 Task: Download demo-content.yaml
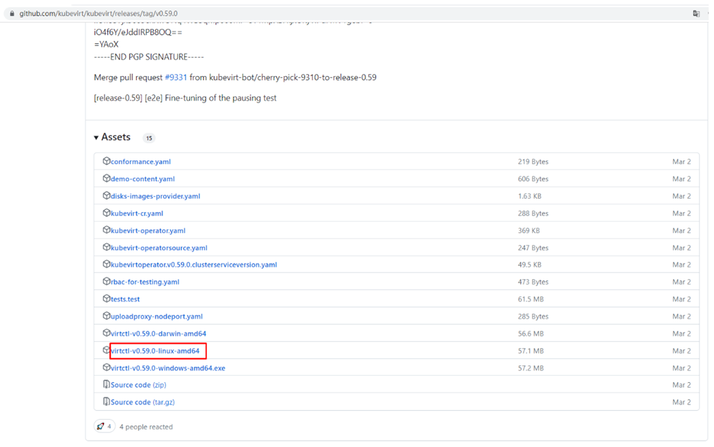(x=142, y=179)
